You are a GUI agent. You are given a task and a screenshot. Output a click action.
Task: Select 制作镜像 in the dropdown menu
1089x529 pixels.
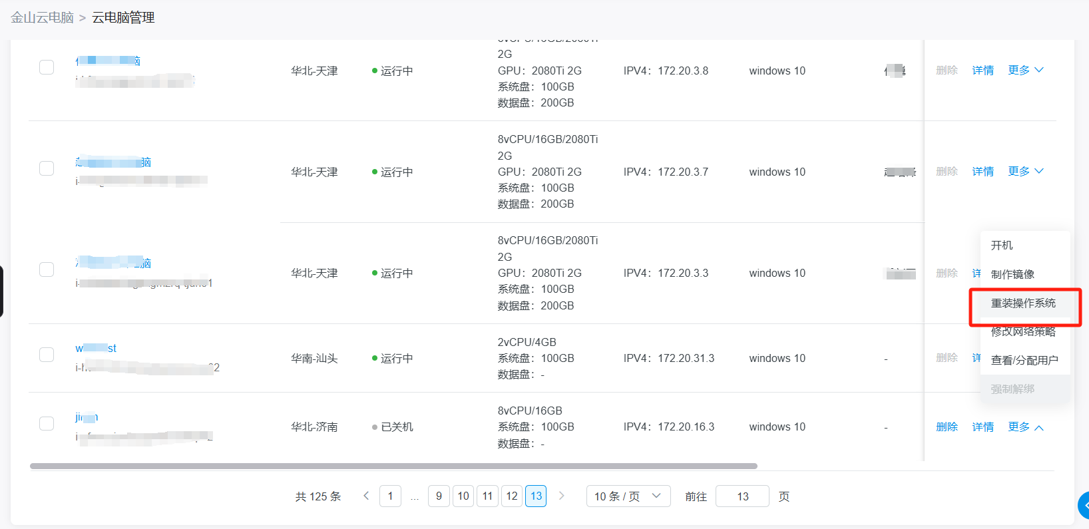point(1012,274)
